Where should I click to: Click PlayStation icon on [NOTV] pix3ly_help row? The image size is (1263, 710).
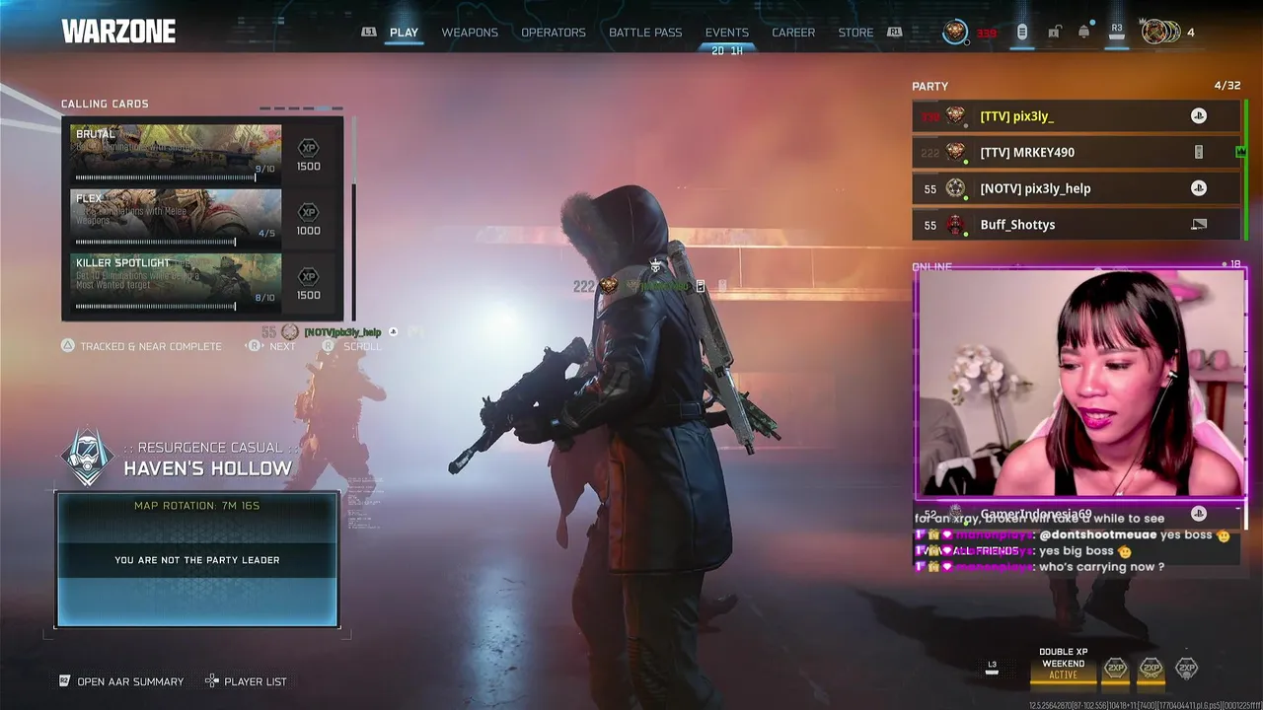point(1199,188)
